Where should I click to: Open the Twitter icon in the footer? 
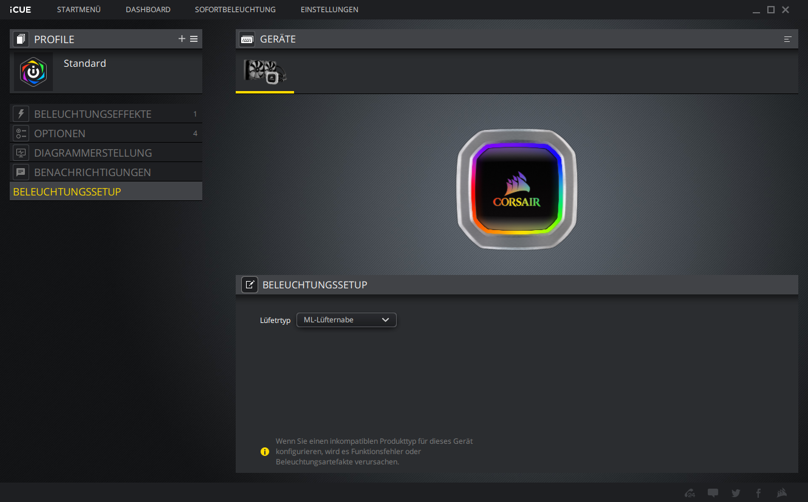tap(736, 493)
